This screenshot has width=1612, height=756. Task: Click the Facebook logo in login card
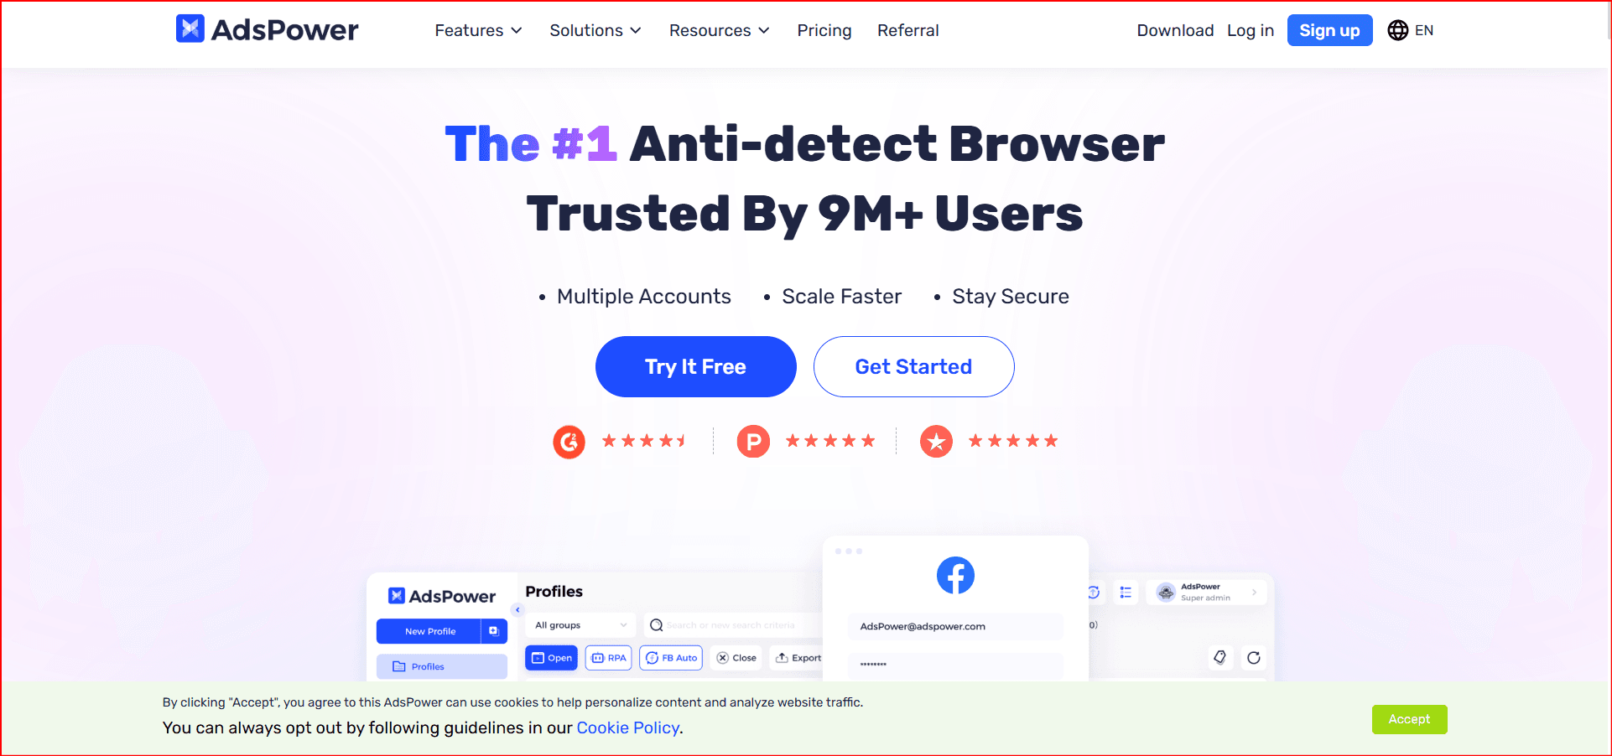[x=955, y=575]
